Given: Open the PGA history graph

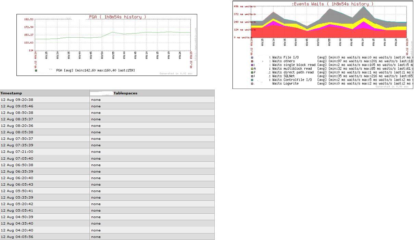Looking at the screenshot, I should click(107, 45).
